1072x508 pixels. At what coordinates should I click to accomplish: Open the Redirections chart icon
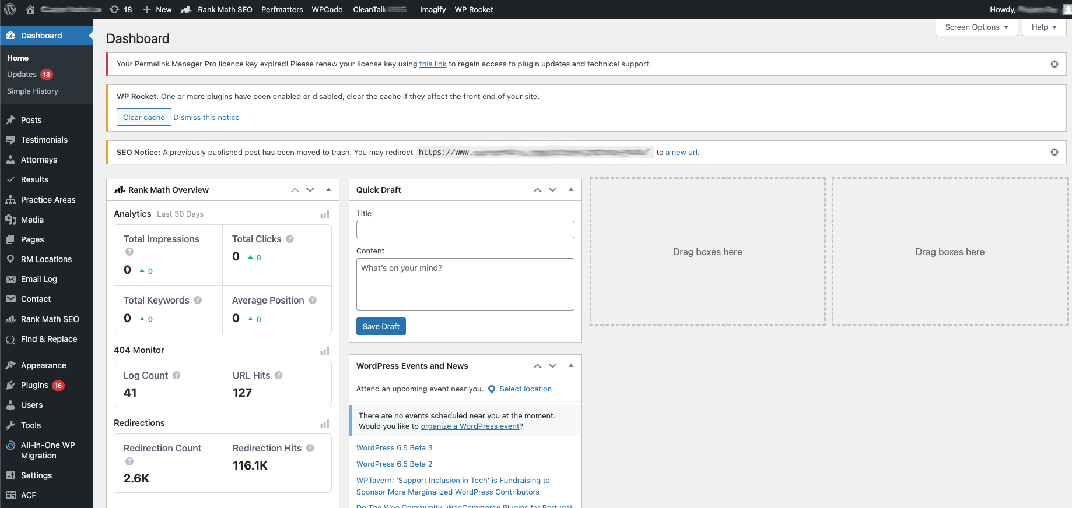click(325, 424)
